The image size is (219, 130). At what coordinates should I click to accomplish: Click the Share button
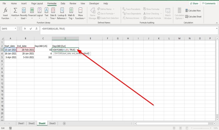tap(194, 3)
